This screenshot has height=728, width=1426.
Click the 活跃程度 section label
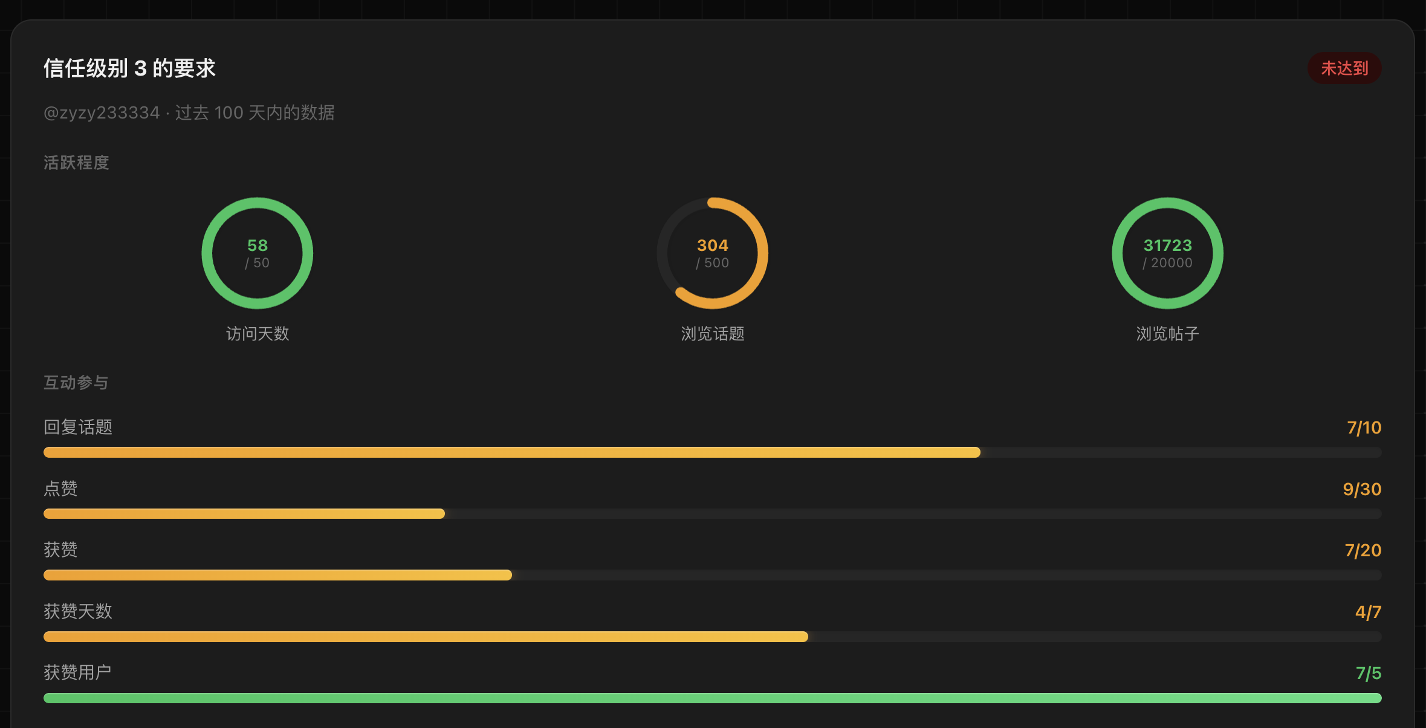(76, 163)
